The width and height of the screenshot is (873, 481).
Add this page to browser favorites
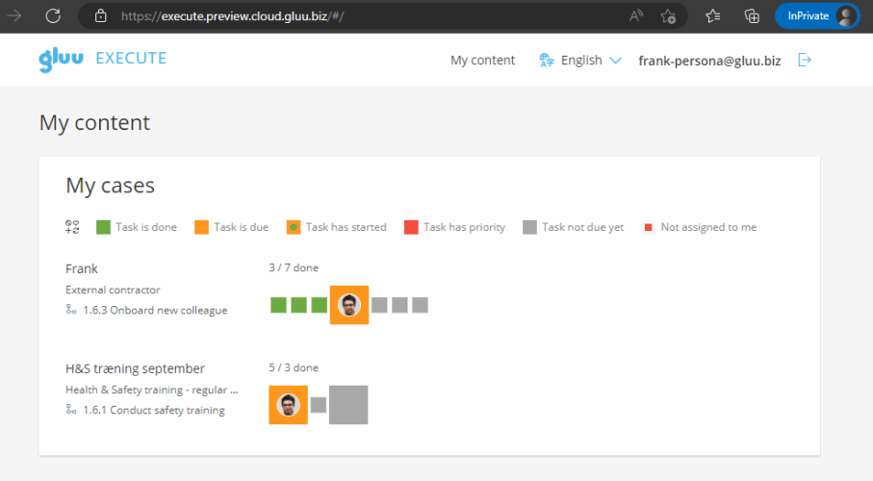point(668,15)
